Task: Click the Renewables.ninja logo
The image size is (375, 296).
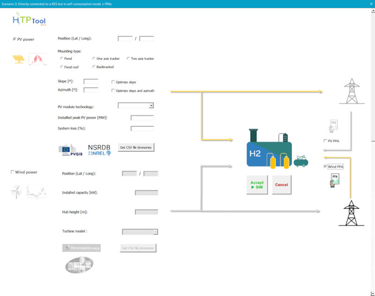Action: point(82,248)
